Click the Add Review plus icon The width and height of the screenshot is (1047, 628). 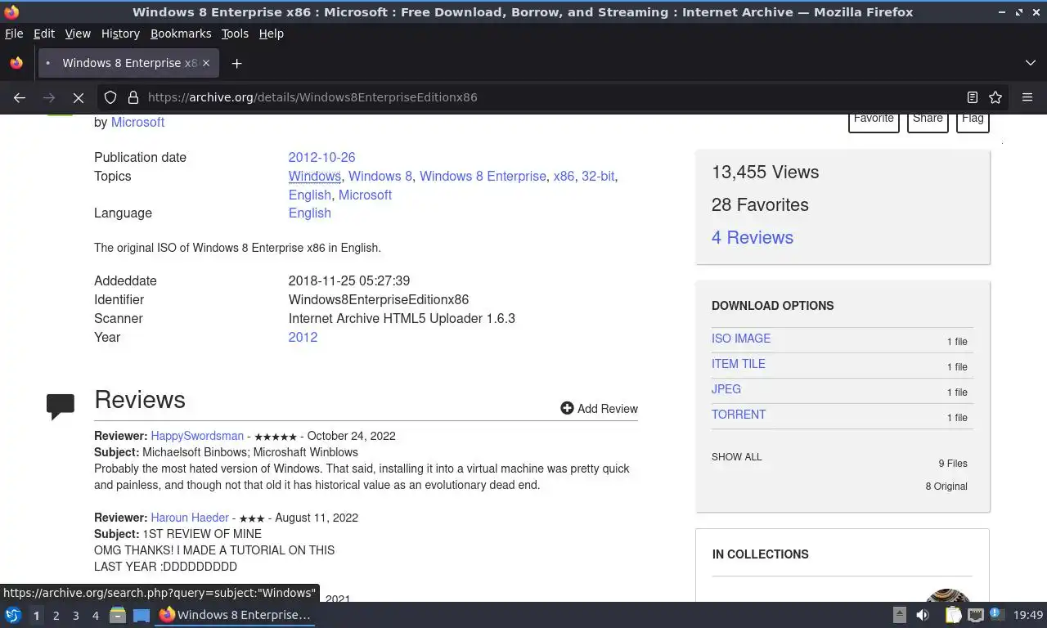(x=567, y=408)
